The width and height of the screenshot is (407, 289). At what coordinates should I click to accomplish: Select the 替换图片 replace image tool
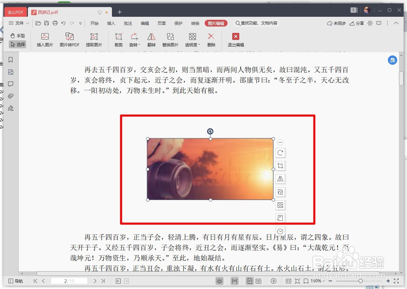170,39
